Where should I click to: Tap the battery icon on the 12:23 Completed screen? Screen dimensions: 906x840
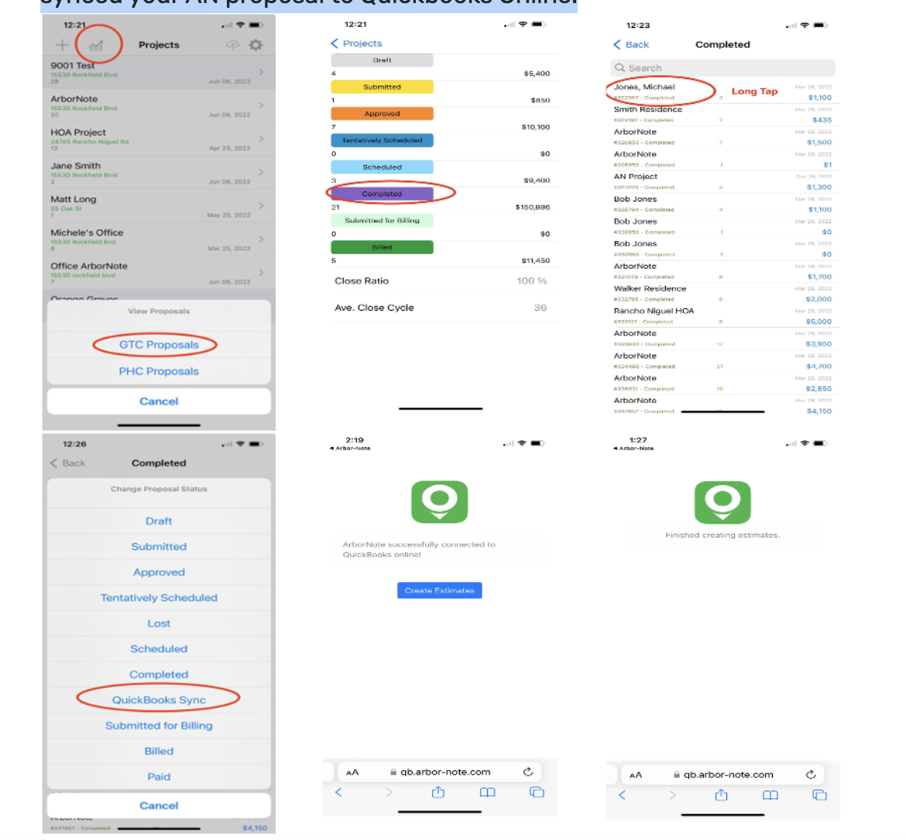[x=821, y=26]
